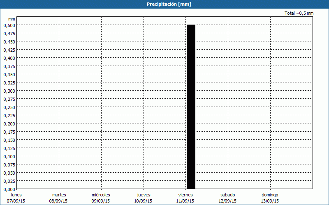Select the 0,000 y-axis tick label
The width and height of the screenshot is (329, 205).
[9, 189]
